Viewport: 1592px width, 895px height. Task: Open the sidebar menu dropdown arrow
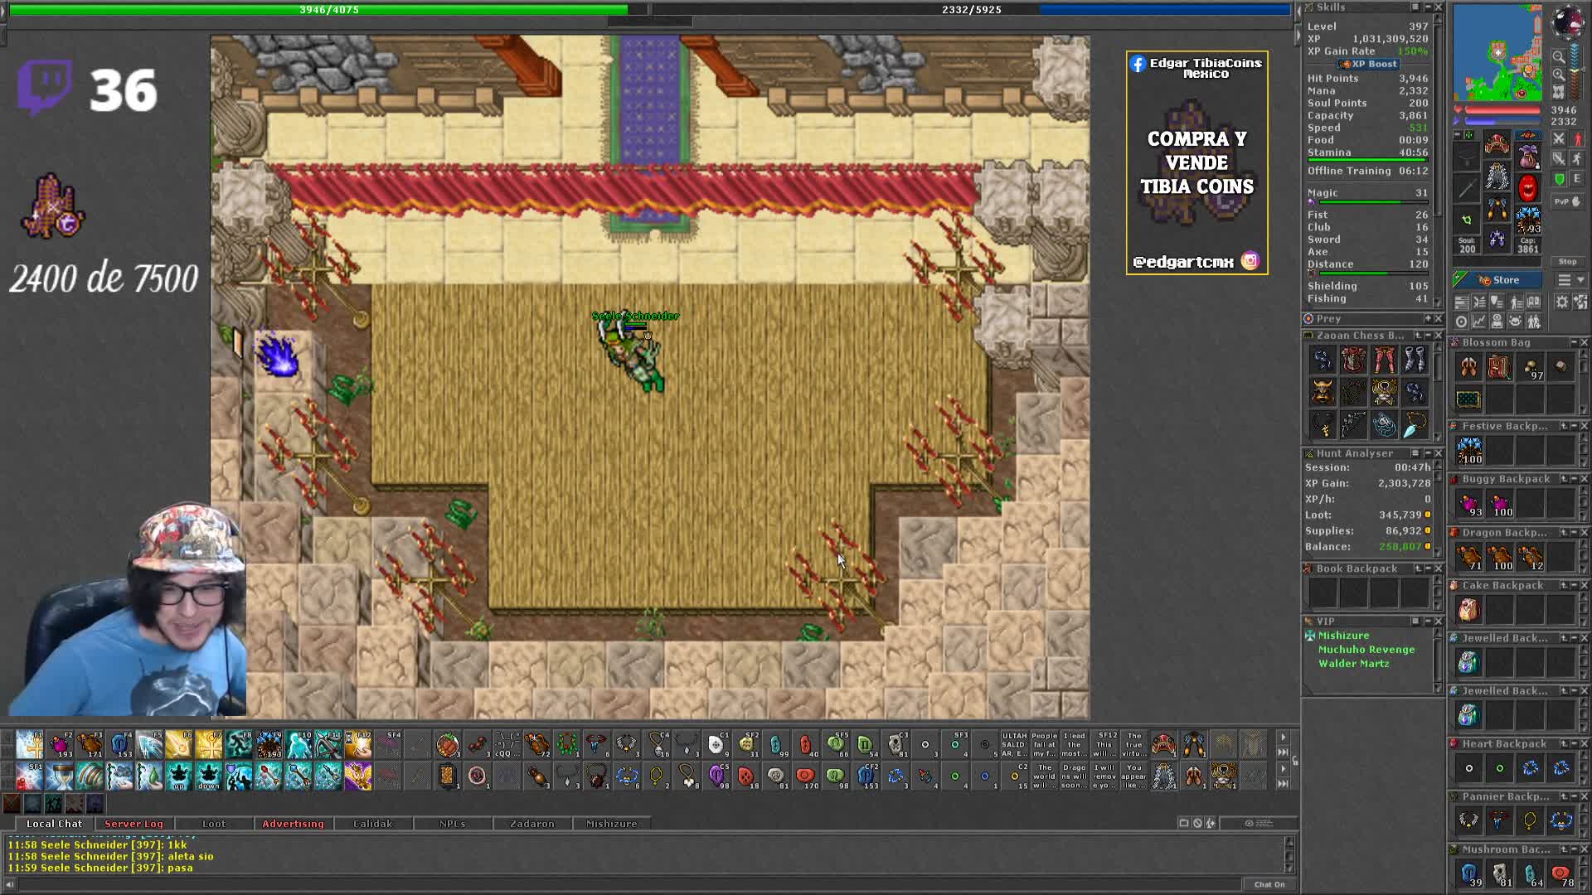pyautogui.click(x=1580, y=280)
